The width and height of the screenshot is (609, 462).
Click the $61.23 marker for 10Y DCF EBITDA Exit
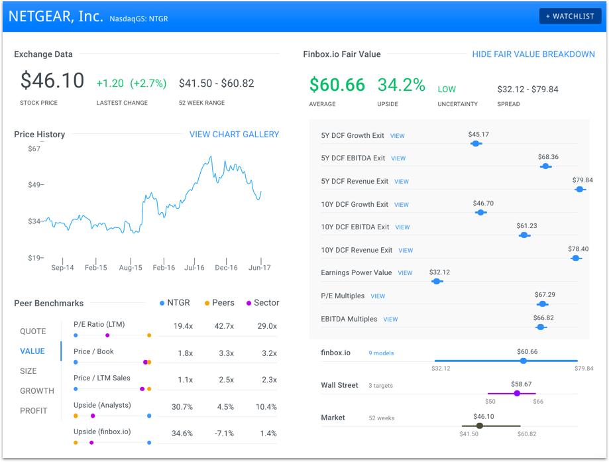[x=524, y=235]
